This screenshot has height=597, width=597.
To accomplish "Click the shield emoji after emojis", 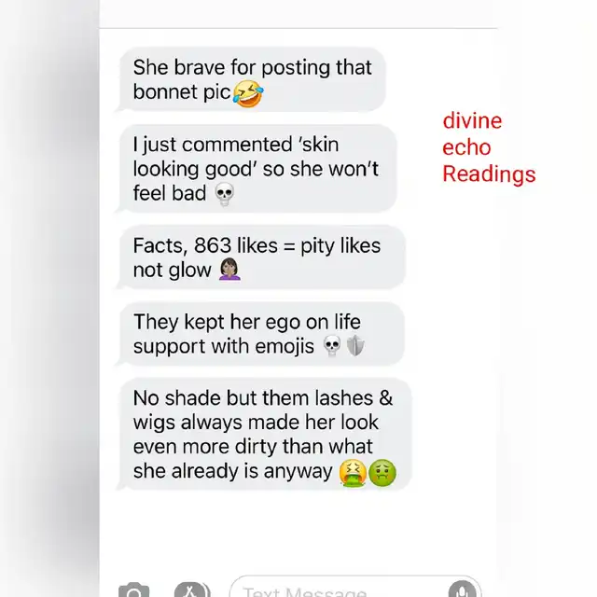I will click(355, 346).
